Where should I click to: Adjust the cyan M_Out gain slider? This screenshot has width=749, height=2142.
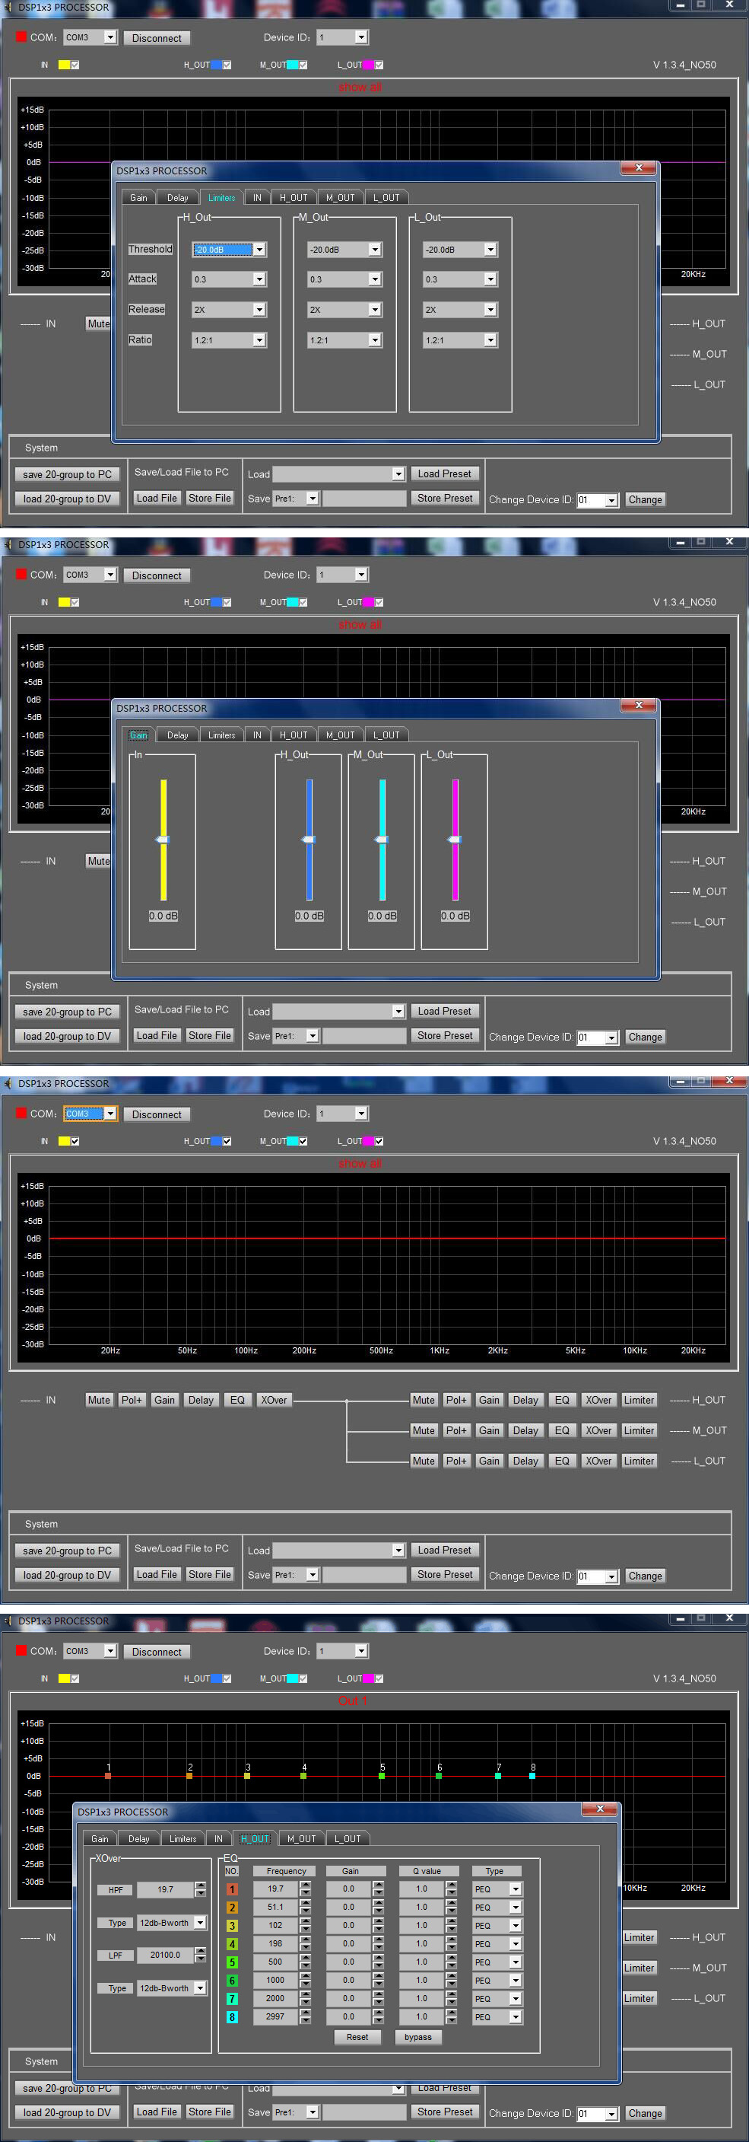382,839
